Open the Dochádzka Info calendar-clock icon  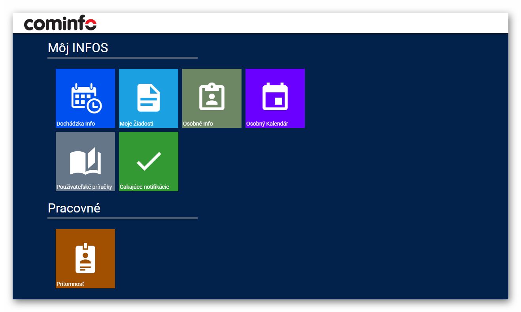(x=86, y=98)
